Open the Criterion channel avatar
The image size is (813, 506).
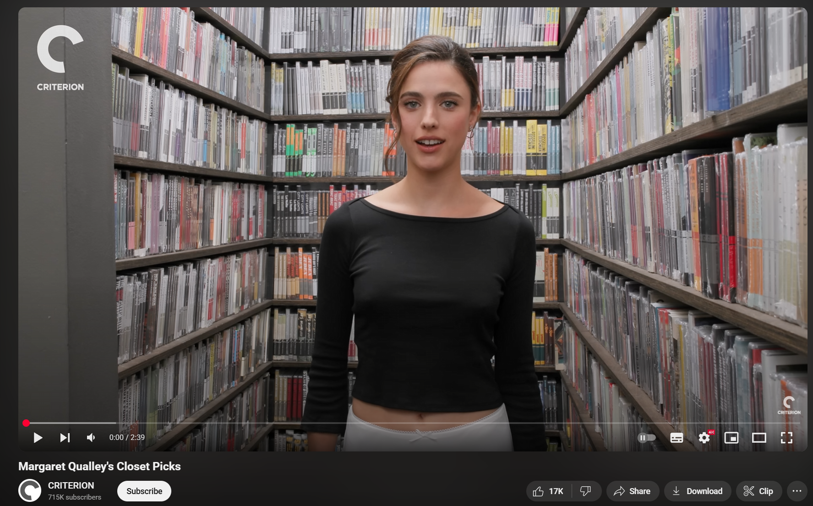(x=30, y=491)
